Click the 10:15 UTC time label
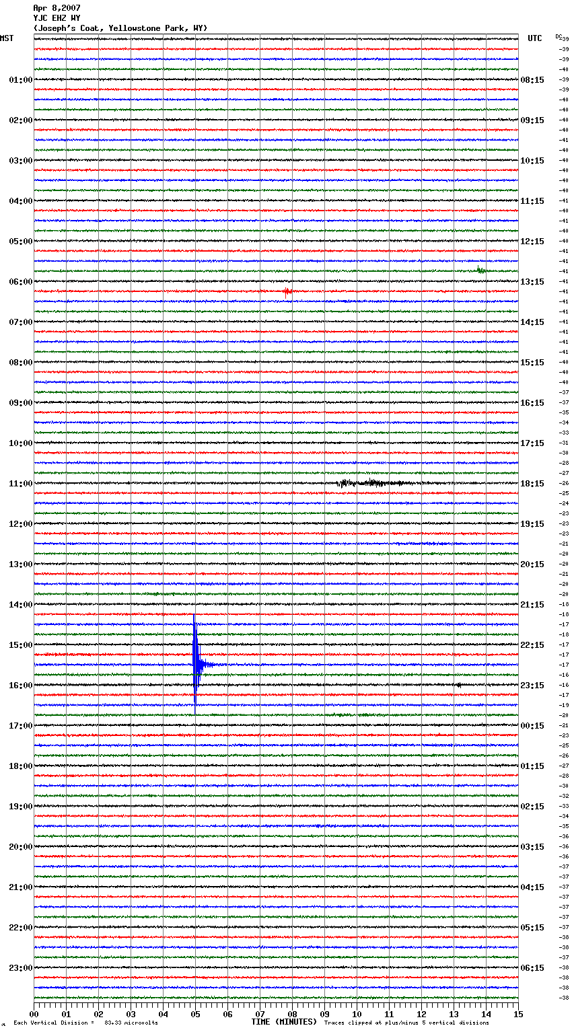The height and width of the screenshot is (1032, 572). tap(532, 161)
